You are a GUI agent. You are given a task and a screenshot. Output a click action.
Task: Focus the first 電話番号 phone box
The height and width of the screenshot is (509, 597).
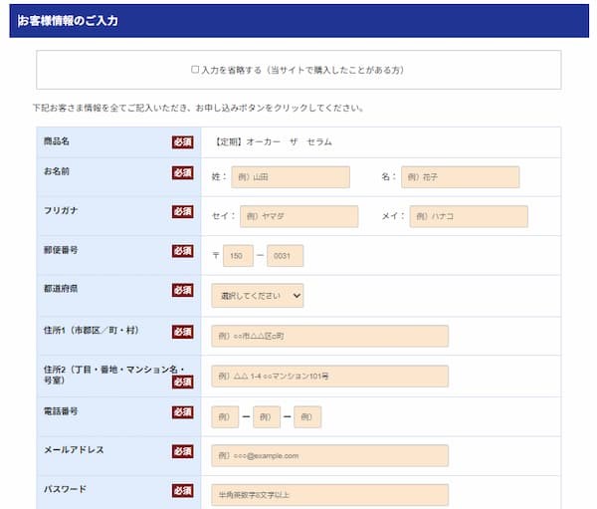pyautogui.click(x=225, y=416)
